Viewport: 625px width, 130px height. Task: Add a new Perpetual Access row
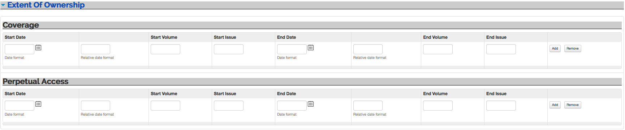pyautogui.click(x=555, y=105)
